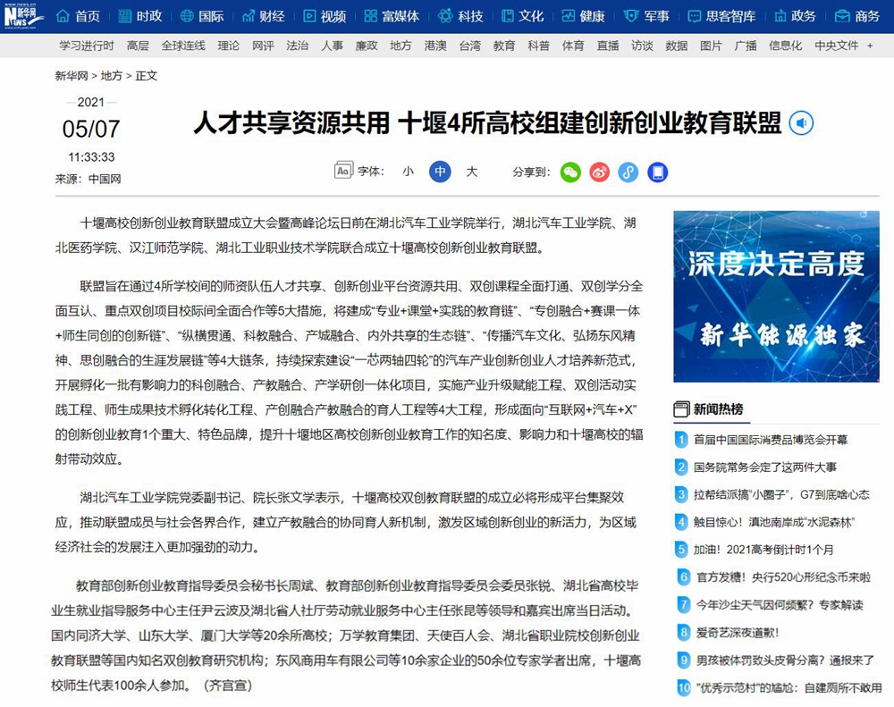Go to 思客智库 section

pos(721,16)
